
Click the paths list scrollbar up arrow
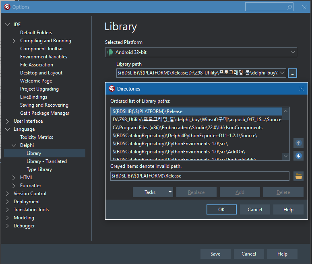click(x=285, y=111)
